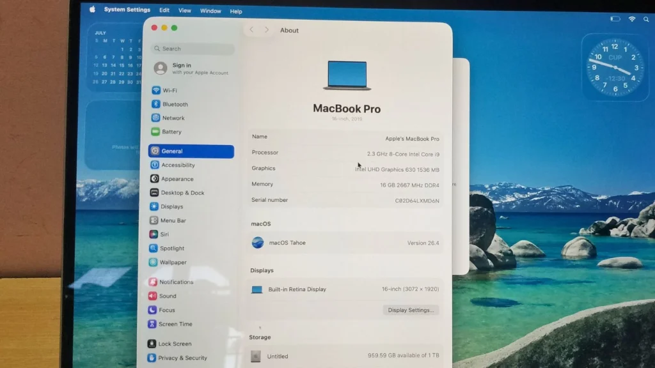Click the analog clock desktop widget

coord(615,67)
